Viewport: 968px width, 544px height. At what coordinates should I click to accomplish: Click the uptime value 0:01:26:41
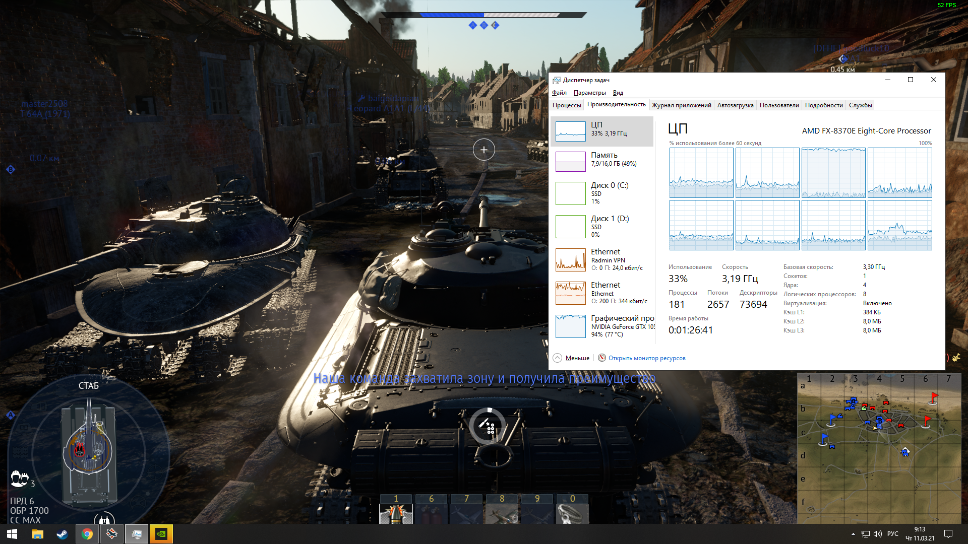[x=690, y=330]
